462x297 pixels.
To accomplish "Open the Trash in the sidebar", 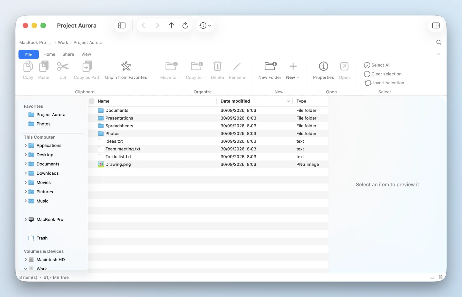I will point(38,238).
